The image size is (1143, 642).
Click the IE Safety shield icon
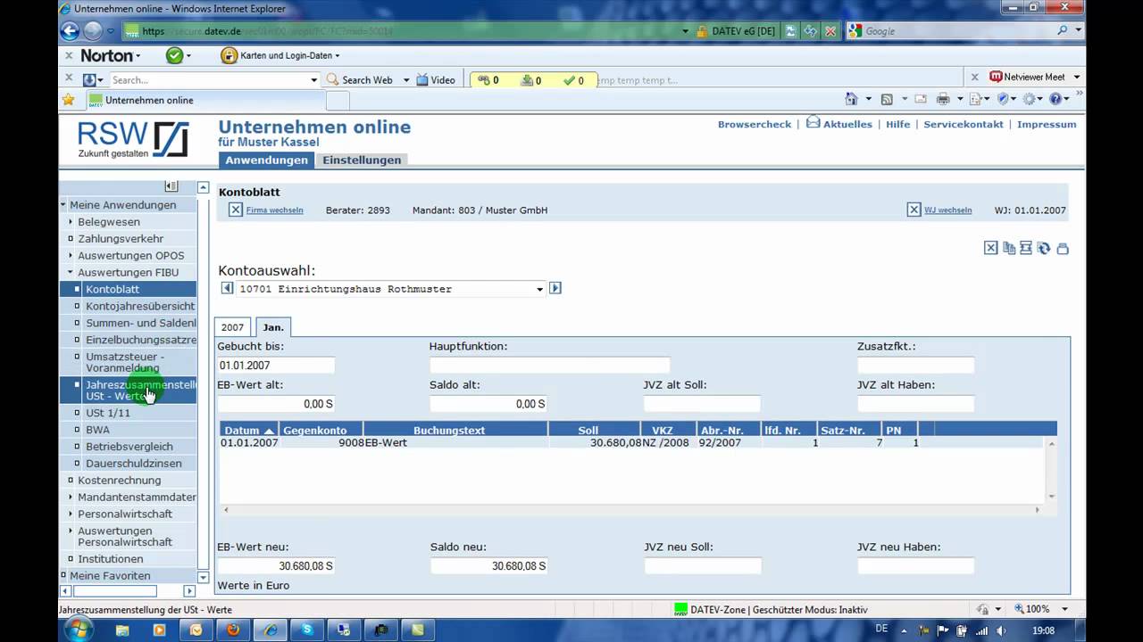(x=1003, y=99)
